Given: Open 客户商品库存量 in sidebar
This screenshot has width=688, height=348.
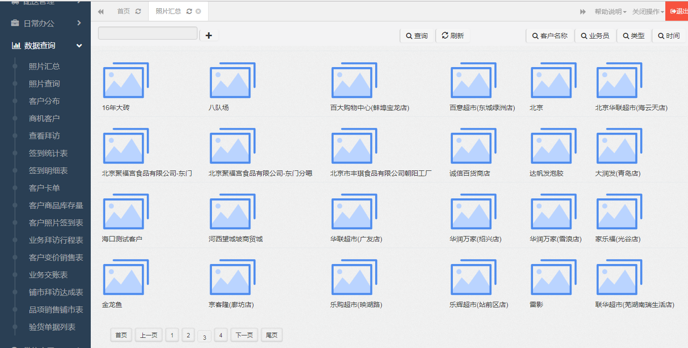Looking at the screenshot, I should pyautogui.click(x=56, y=205).
